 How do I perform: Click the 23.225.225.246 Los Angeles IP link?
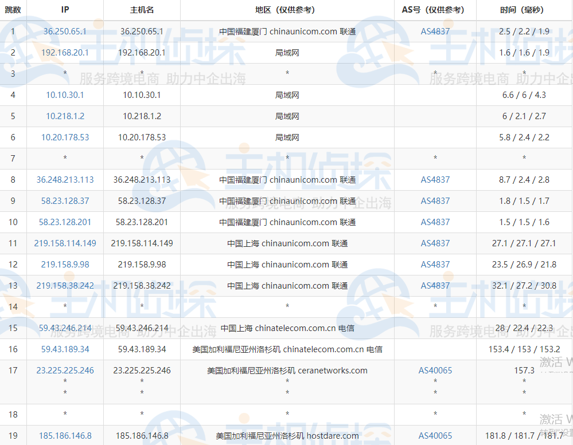click(x=65, y=371)
